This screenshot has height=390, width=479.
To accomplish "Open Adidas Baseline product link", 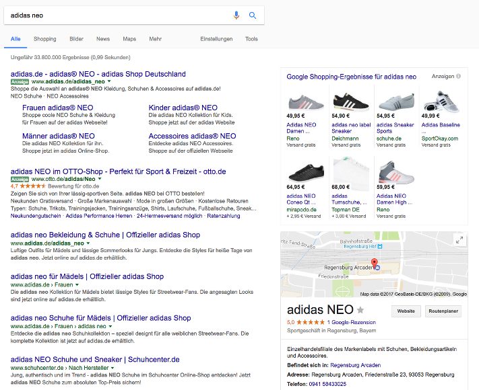I will (441, 125).
